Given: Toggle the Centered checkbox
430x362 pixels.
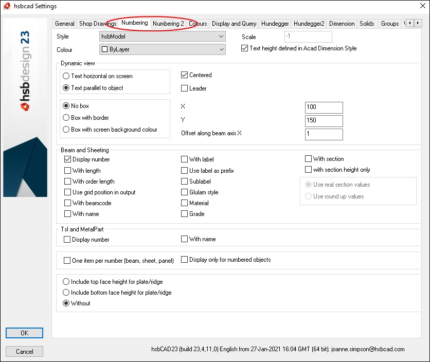Looking at the screenshot, I should [x=196, y=75].
